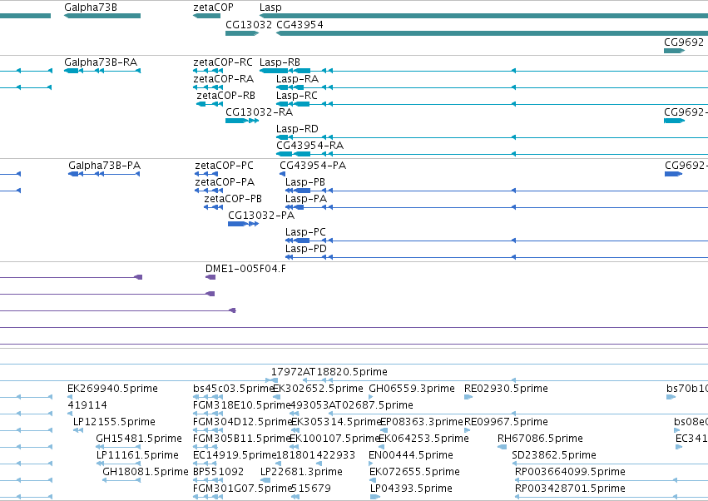
Task: Select EST EC14919.5prime
Action: tap(235, 455)
